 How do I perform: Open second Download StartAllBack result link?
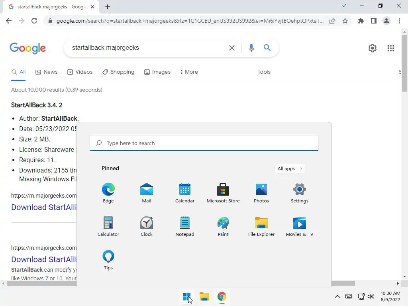point(44,259)
